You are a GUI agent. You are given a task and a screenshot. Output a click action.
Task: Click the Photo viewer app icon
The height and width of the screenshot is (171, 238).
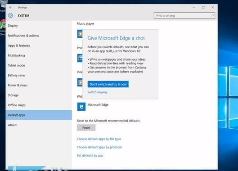pyautogui.click(x=80, y=58)
